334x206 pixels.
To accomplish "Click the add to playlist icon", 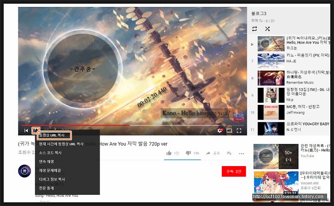I will pyautogui.click(x=229, y=153).
